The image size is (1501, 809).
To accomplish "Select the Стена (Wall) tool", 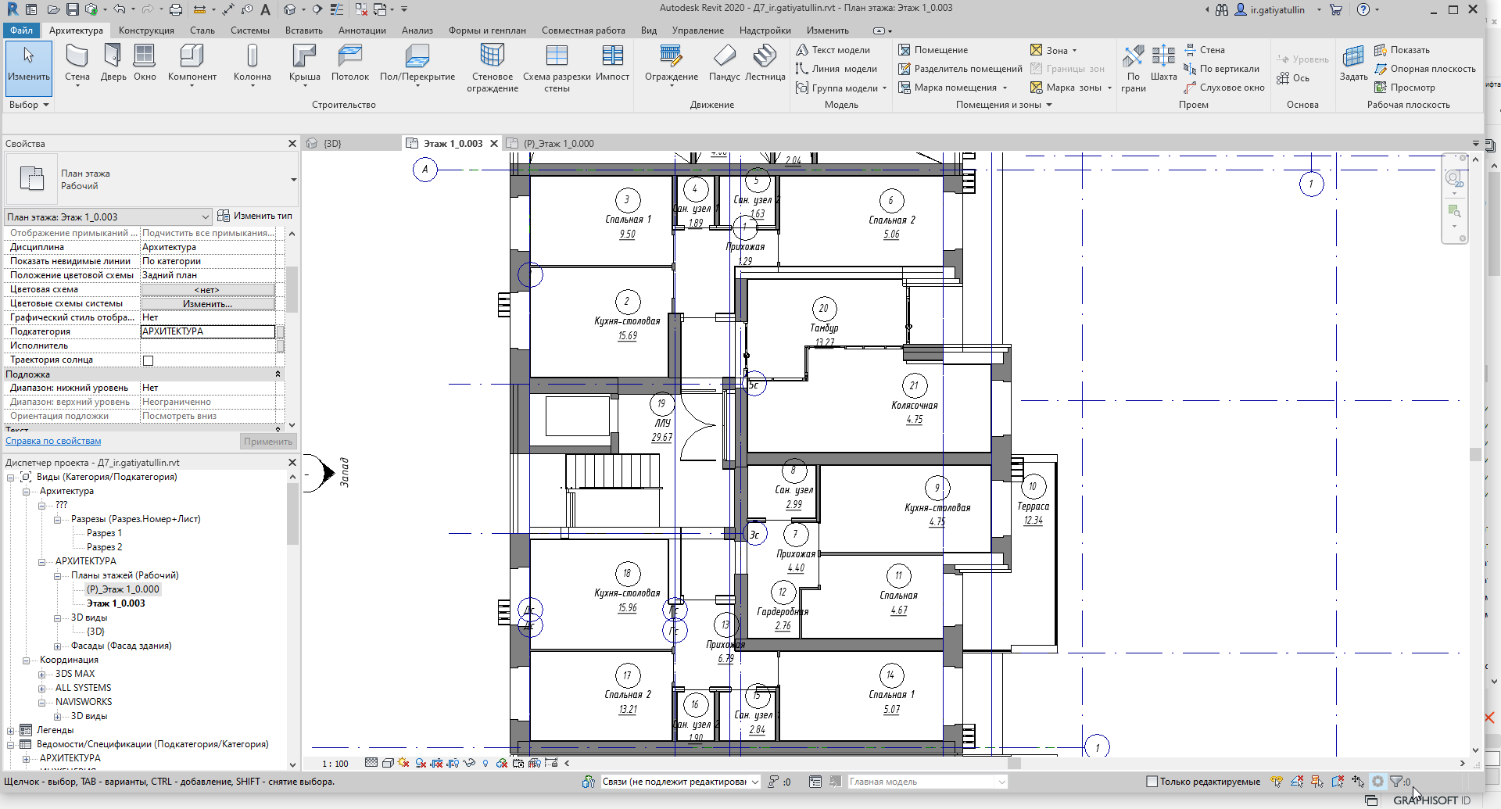I will coord(77,63).
